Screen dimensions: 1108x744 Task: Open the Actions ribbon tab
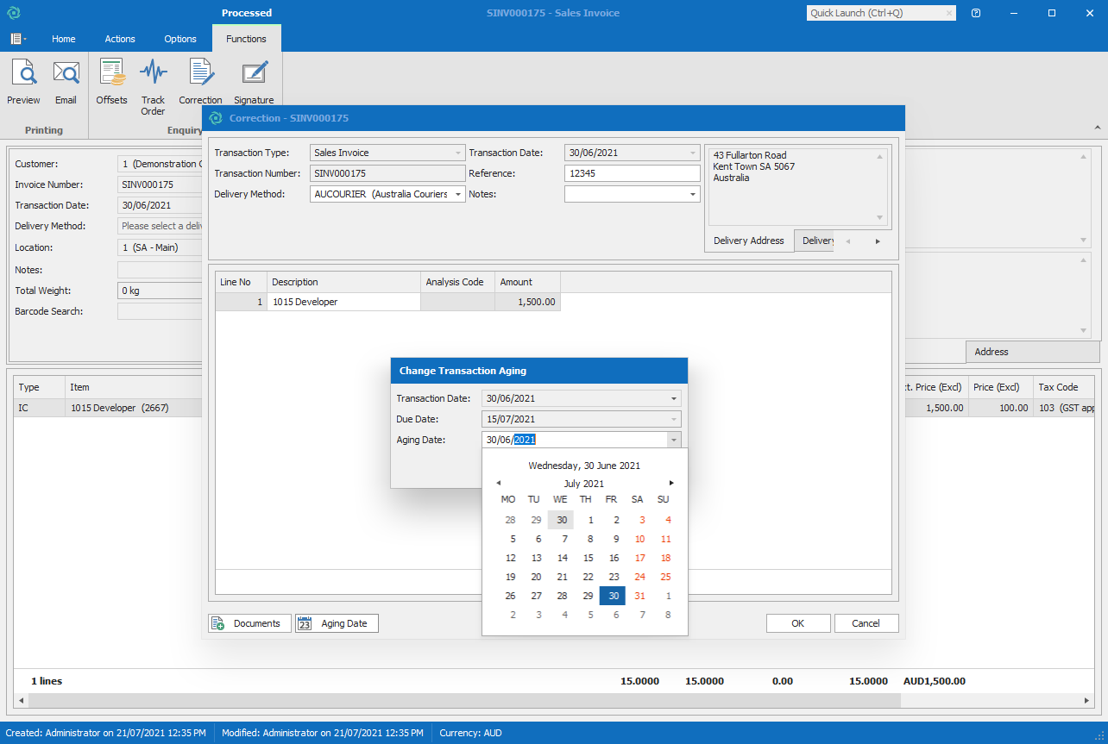pos(120,39)
